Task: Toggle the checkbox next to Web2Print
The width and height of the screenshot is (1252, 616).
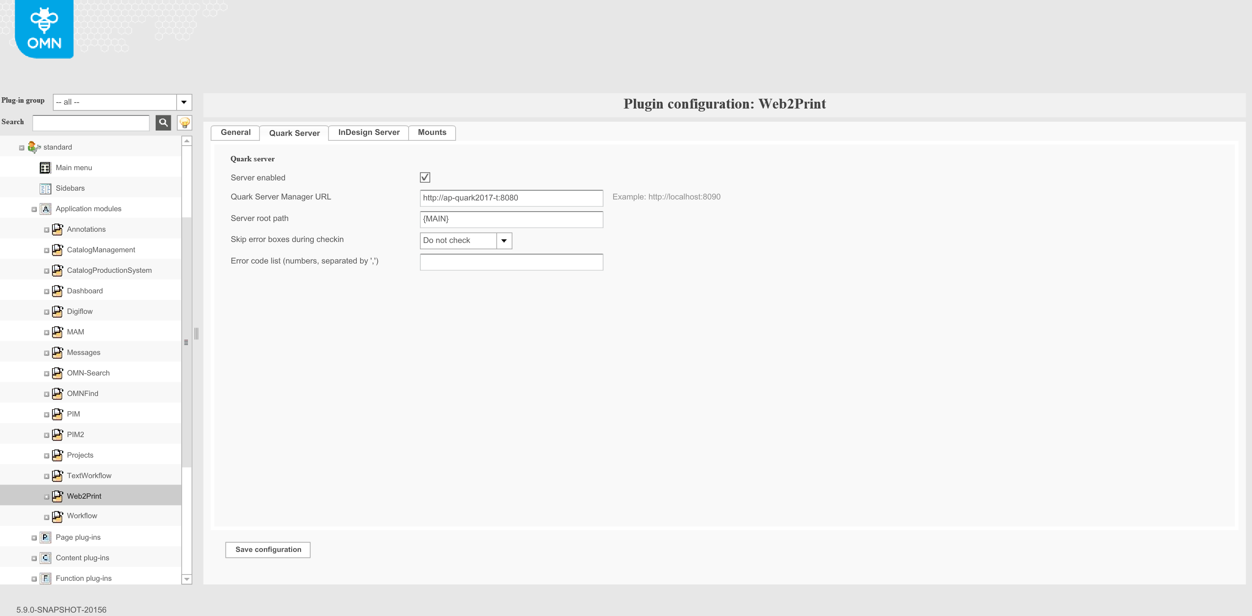Action: point(47,497)
